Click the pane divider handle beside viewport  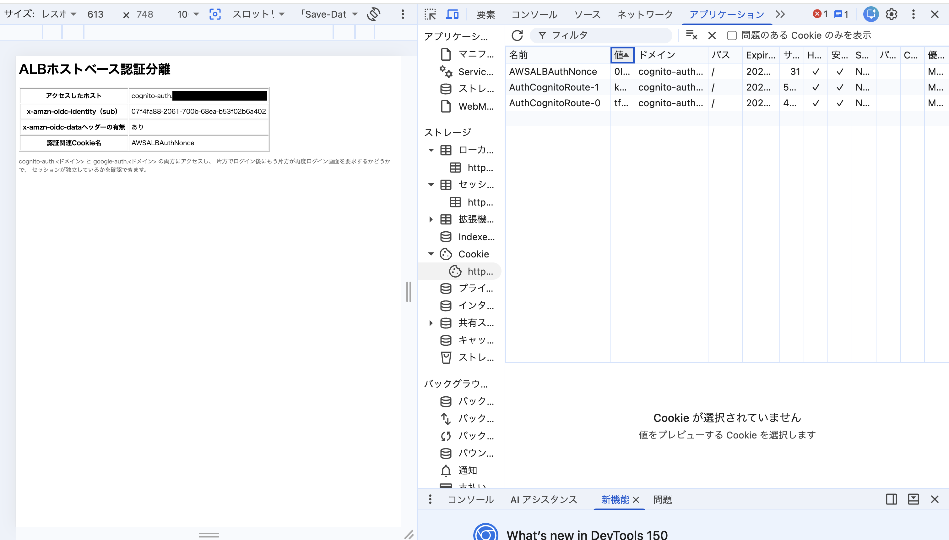409,291
